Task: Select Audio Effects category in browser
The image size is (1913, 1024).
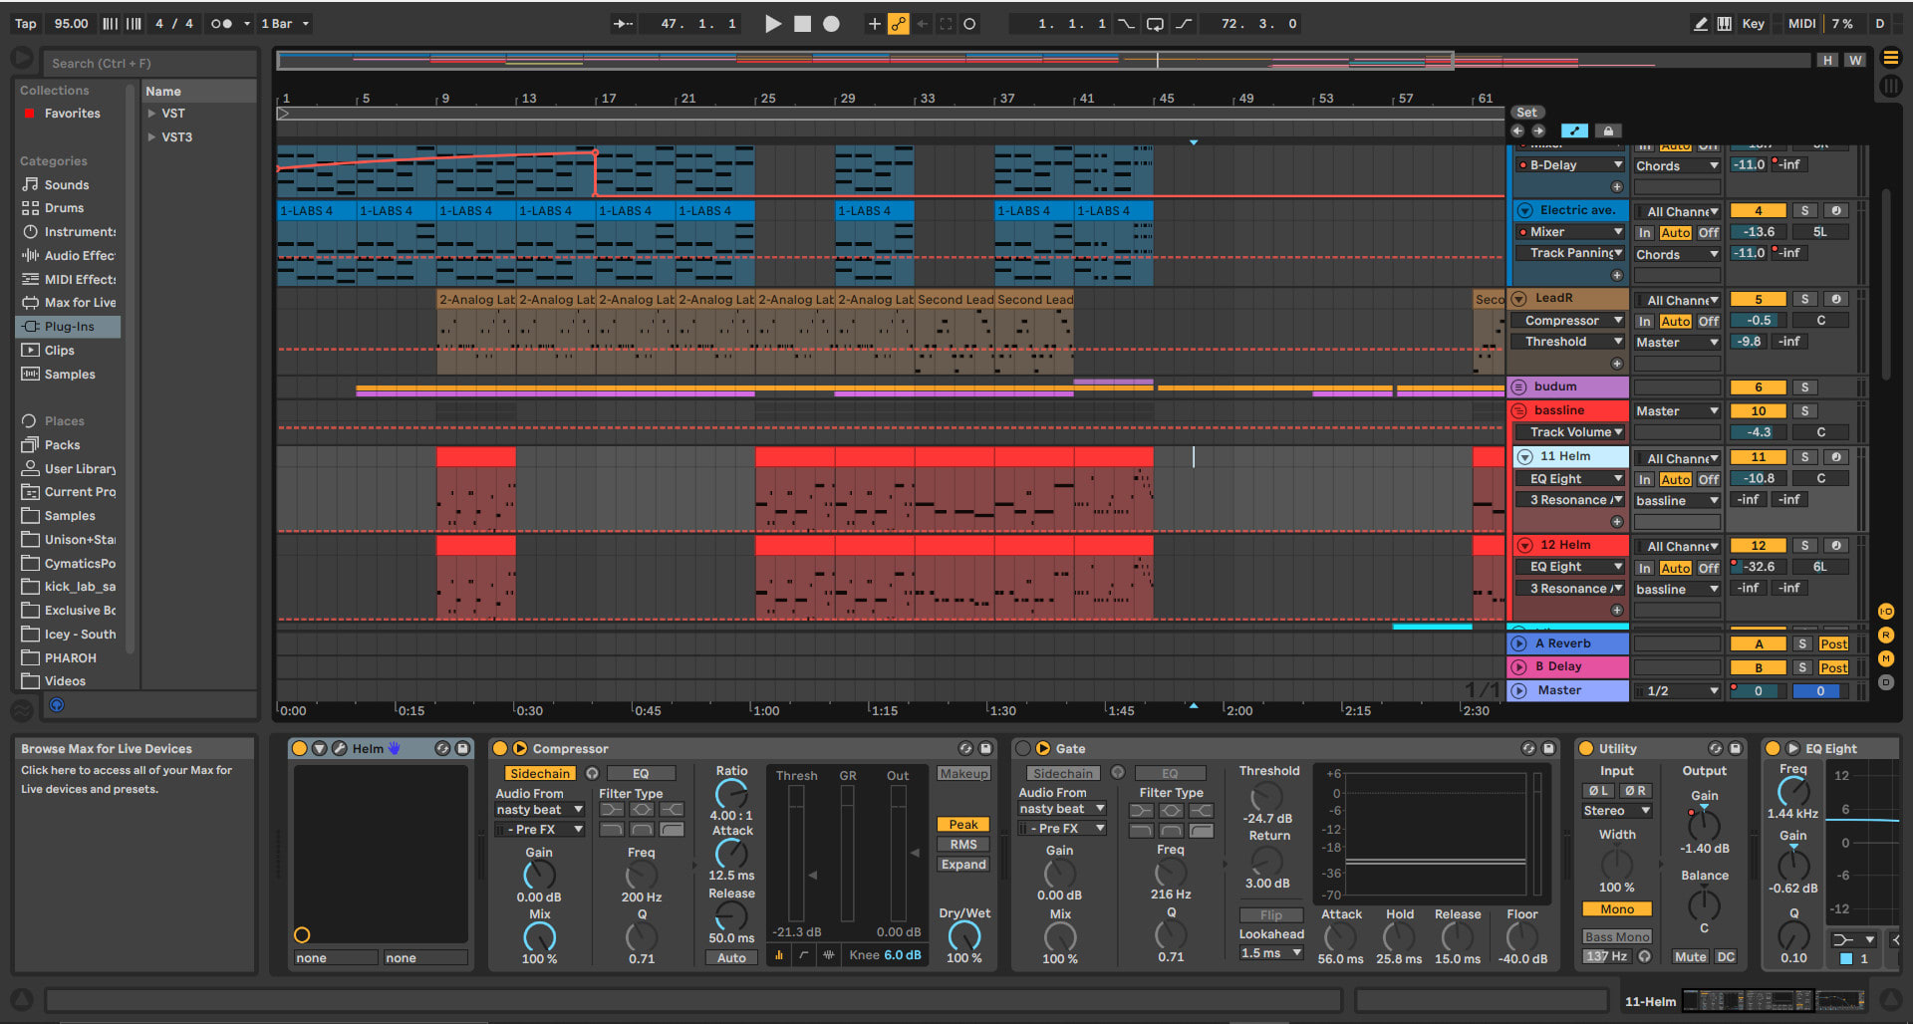Action: click(80, 256)
